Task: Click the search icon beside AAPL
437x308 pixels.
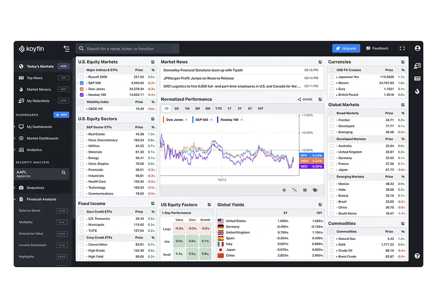Action: tap(64, 173)
